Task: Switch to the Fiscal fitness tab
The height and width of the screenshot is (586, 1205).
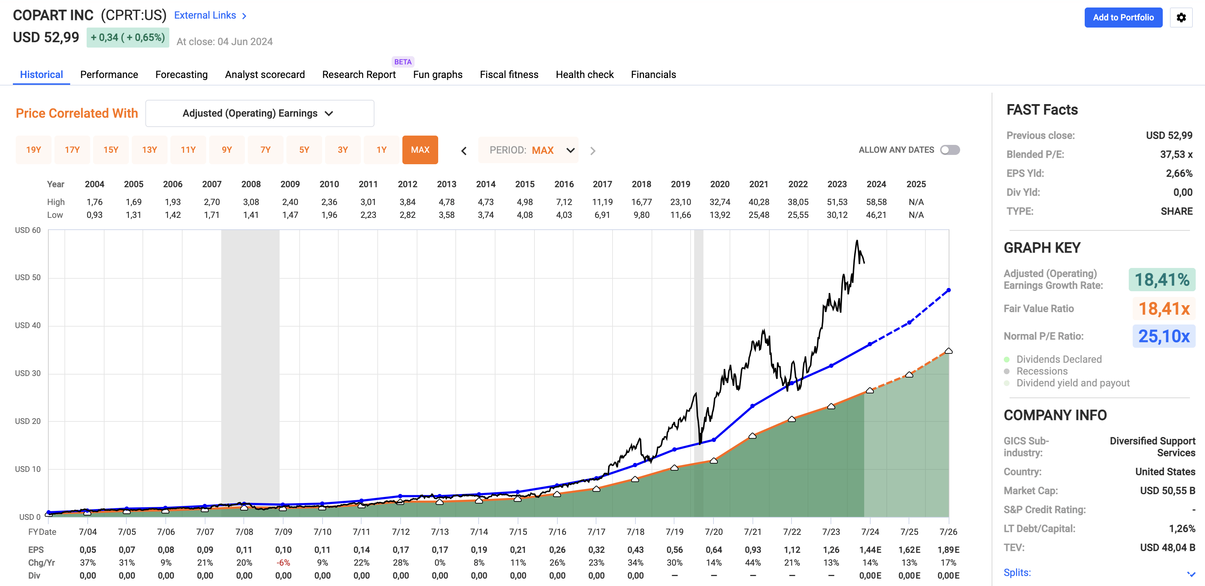Action: (x=509, y=74)
